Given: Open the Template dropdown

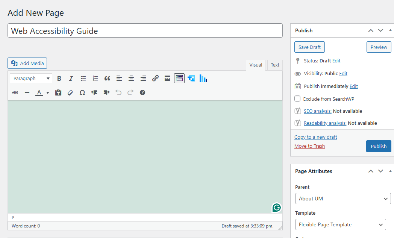Looking at the screenshot, I should (341, 224).
